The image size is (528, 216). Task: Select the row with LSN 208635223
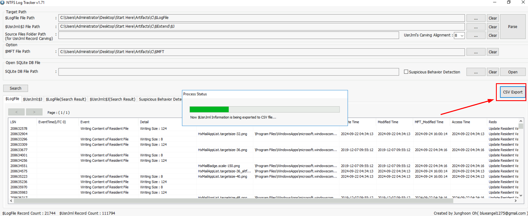click(263, 176)
